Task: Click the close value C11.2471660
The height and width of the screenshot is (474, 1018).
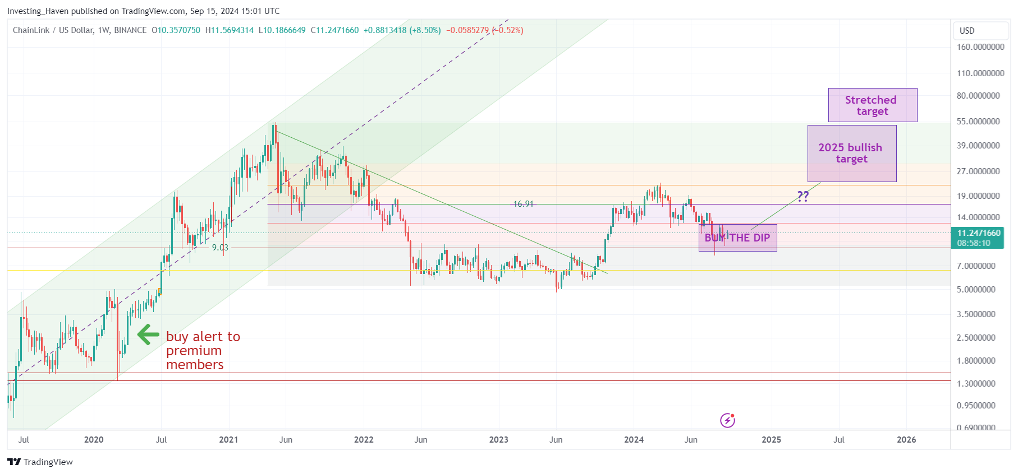Action: click(334, 30)
